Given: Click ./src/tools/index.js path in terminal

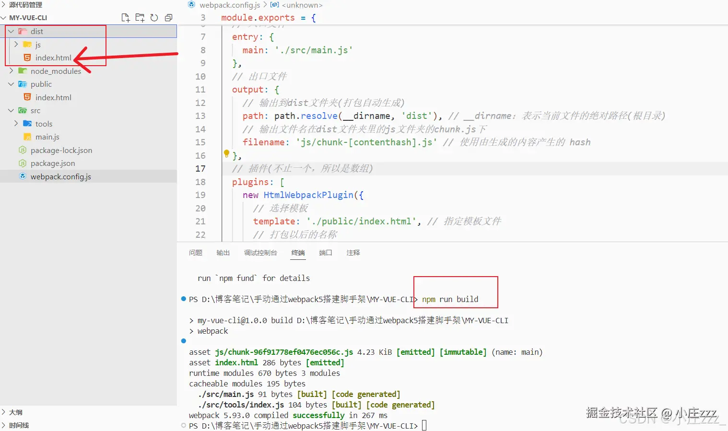Looking at the screenshot, I should click(241, 405).
